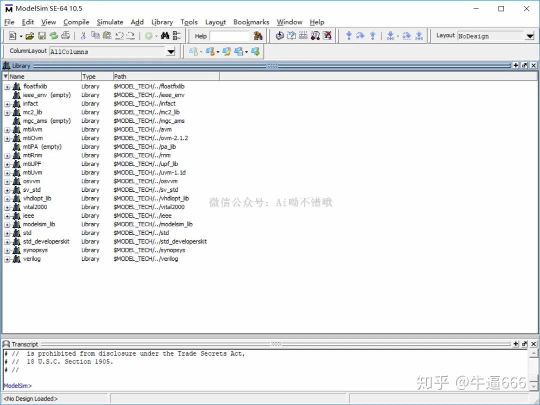This screenshot has height=405, width=540.
Task: Open the ColumnLayout AllColumns dropdown
Action: pyautogui.click(x=171, y=52)
